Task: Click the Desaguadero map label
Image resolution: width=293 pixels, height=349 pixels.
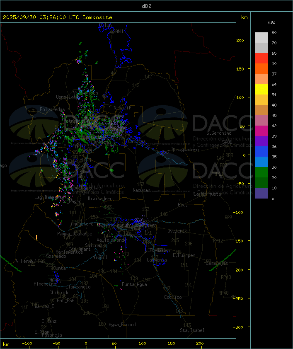Action: click(x=185, y=150)
